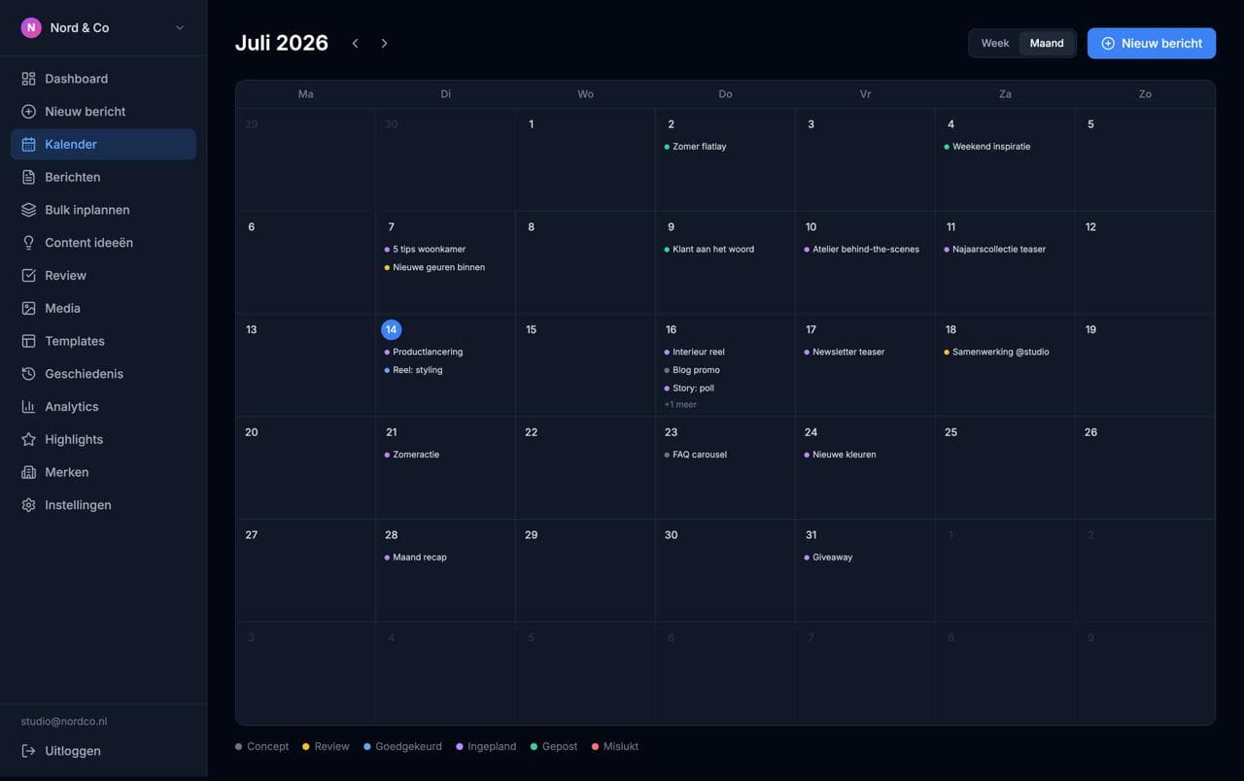Click the Mislukt red legend entry

click(614, 746)
